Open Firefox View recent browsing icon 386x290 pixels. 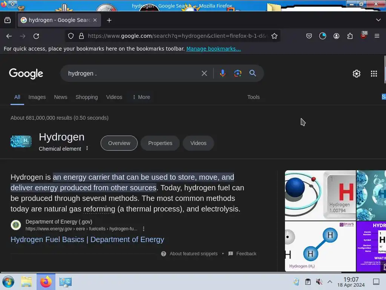[x=8, y=20]
